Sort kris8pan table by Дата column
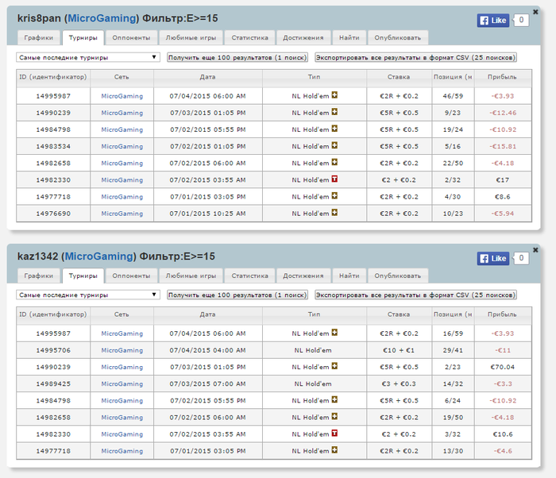 pyautogui.click(x=208, y=77)
